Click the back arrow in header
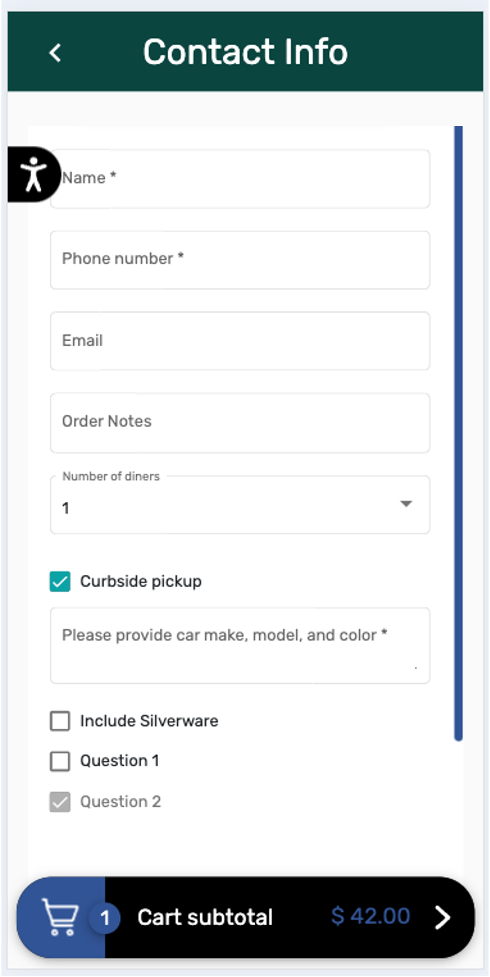This screenshot has width=490, height=977. [x=55, y=53]
